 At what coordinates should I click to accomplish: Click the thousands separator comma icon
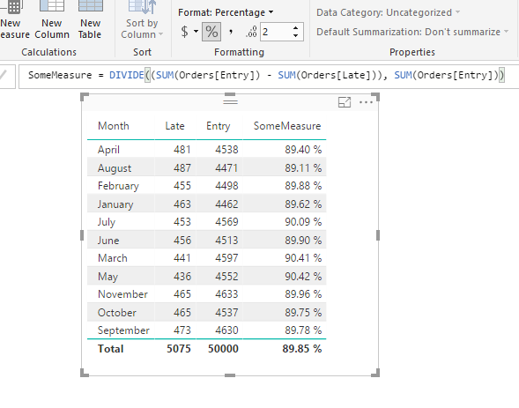231,32
